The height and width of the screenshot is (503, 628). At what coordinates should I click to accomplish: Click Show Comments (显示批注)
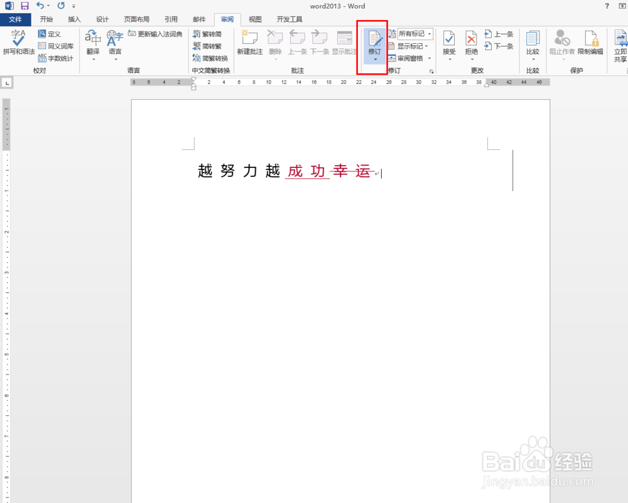click(344, 43)
